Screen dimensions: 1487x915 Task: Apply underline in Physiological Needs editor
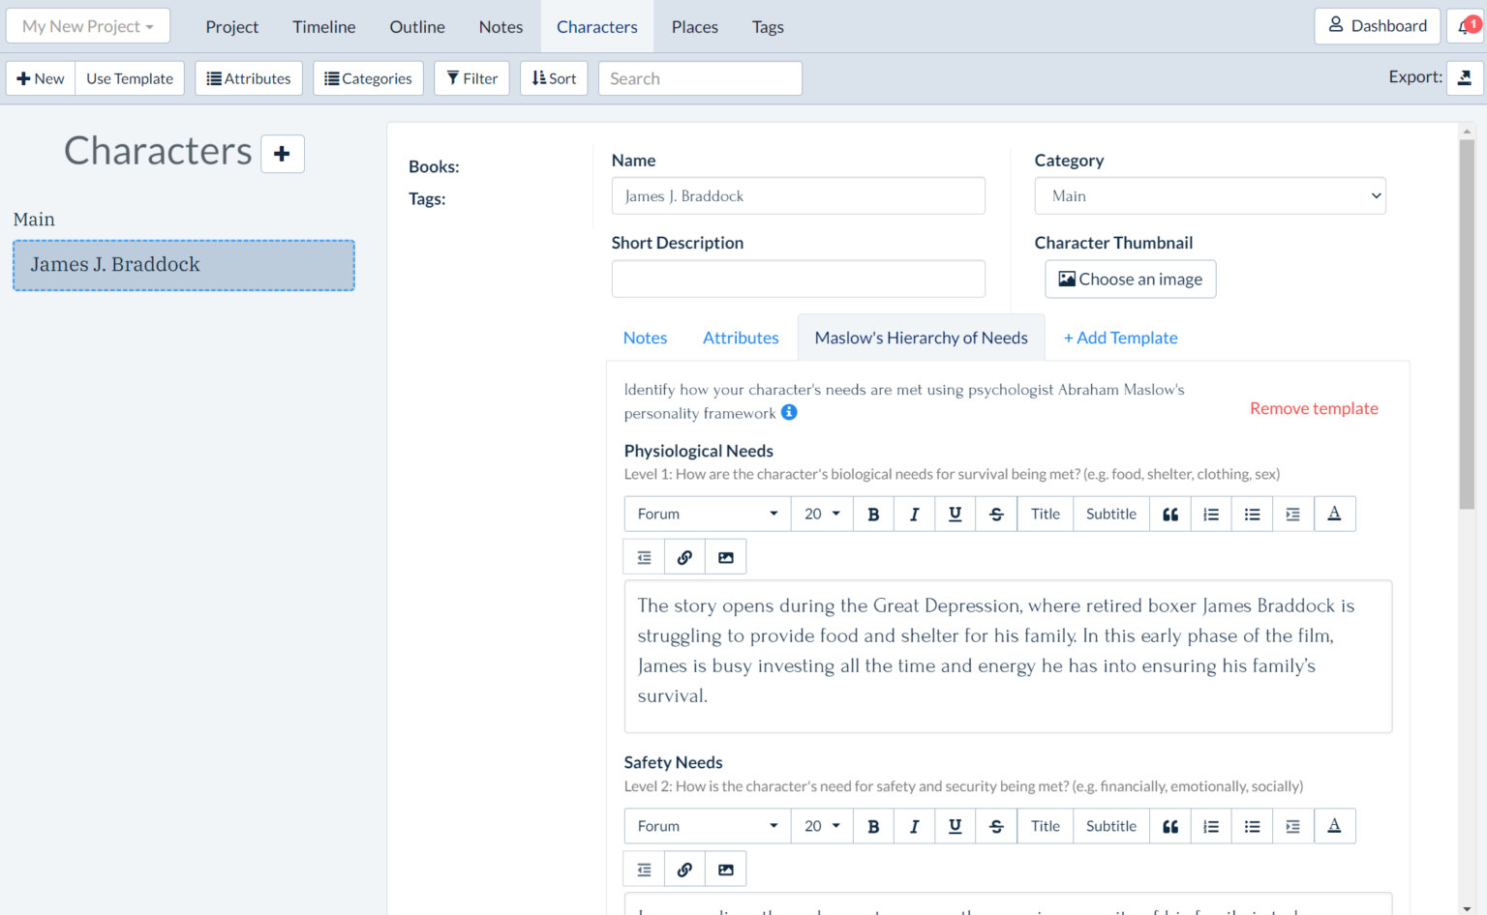(x=955, y=515)
